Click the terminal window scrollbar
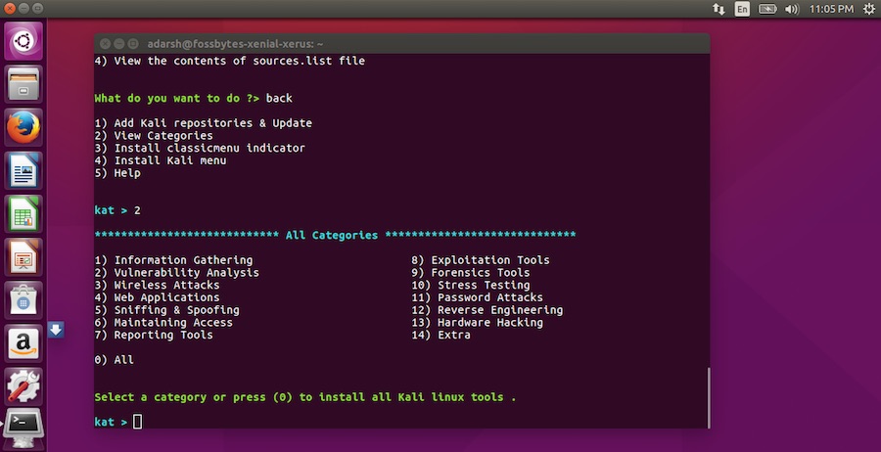 click(x=708, y=396)
